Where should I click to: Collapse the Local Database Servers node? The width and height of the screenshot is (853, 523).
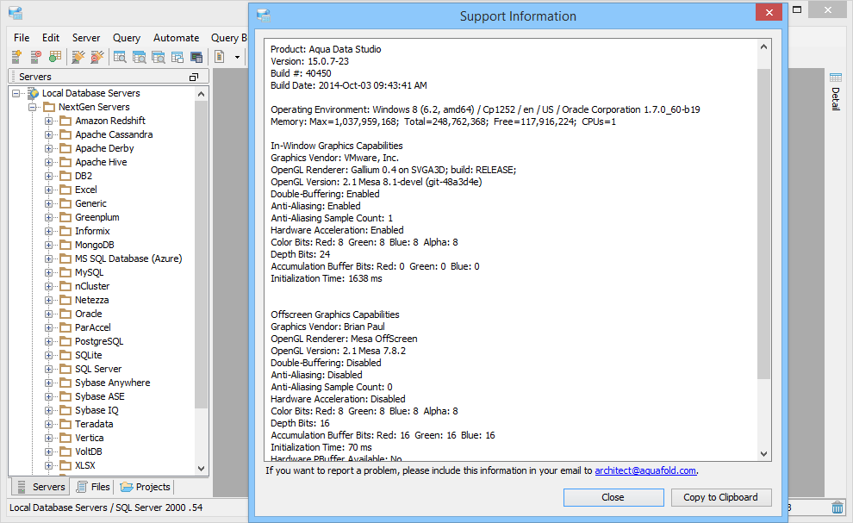16,94
